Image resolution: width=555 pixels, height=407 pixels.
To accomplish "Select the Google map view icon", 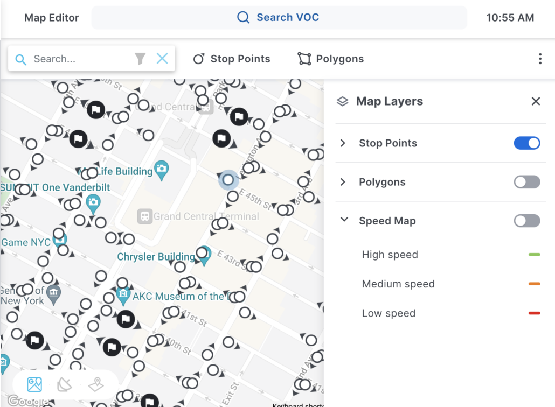I will 34,385.
